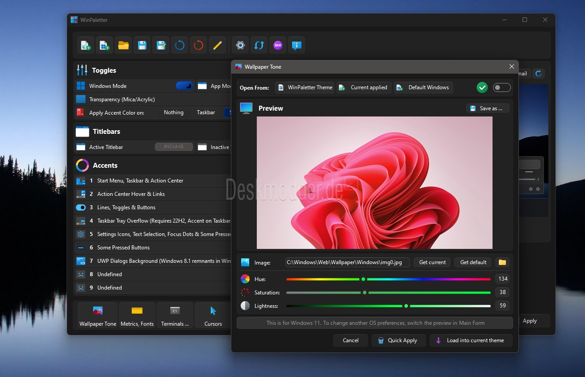Image resolution: width=585 pixels, height=377 pixels.
Task: Open Cursors section
Action: [x=213, y=315]
